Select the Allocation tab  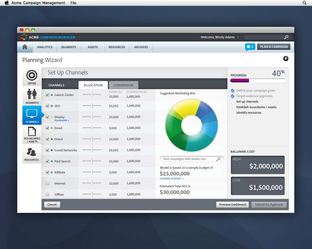click(93, 85)
